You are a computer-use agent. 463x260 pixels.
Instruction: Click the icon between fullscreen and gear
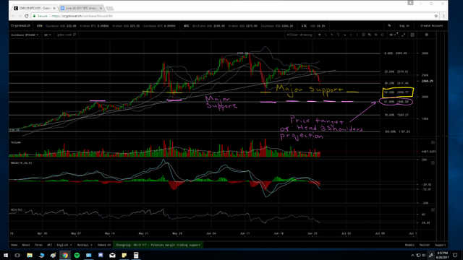[x=412, y=35]
